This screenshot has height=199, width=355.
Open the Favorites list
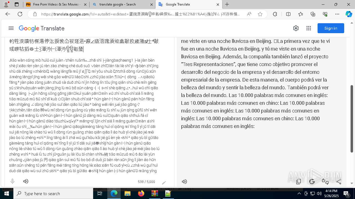pyautogui.click(x=301, y=14)
